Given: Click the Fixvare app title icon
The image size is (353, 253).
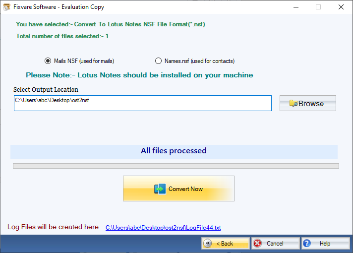Looking at the screenshot, I should [6, 7].
